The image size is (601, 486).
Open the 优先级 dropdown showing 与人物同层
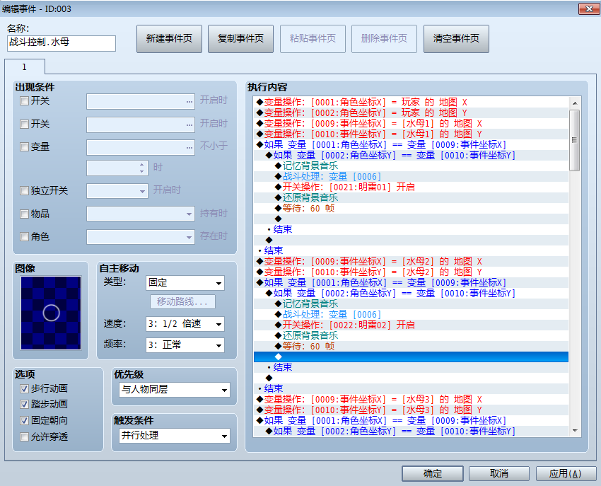point(175,390)
